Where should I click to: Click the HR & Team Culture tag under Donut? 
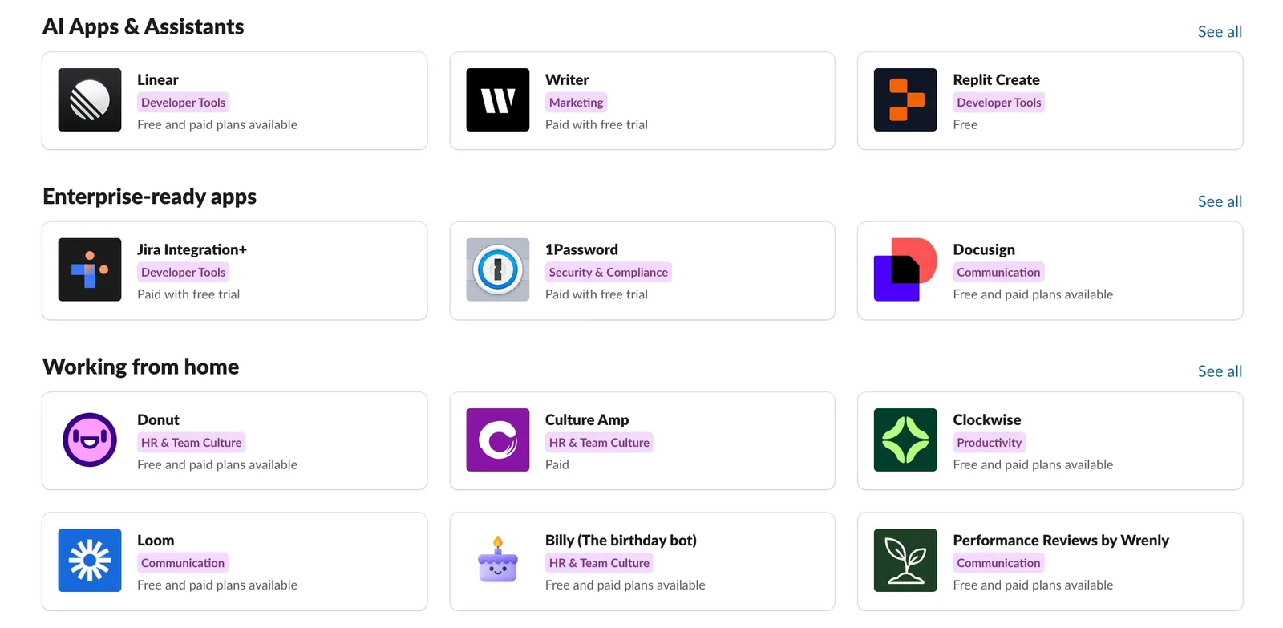pos(191,442)
